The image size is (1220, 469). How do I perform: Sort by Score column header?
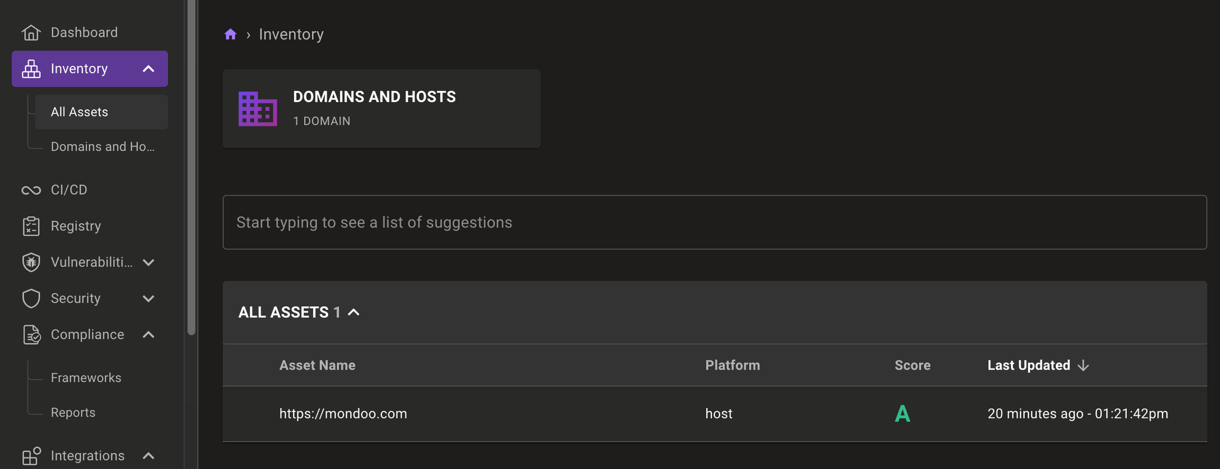[x=912, y=365]
